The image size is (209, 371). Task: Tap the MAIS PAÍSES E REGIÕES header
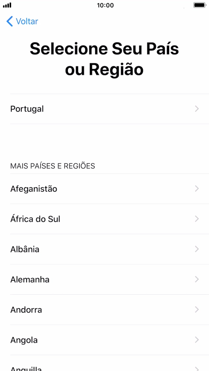(52, 166)
